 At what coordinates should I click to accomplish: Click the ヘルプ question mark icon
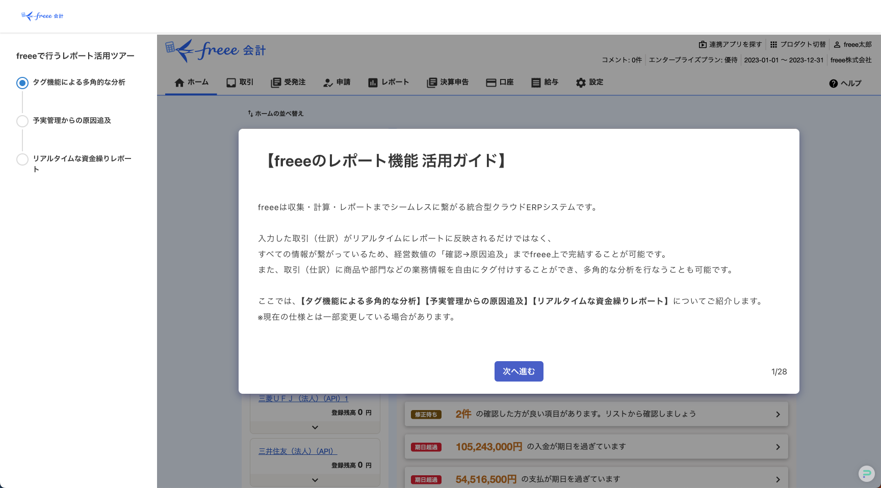pyautogui.click(x=833, y=84)
